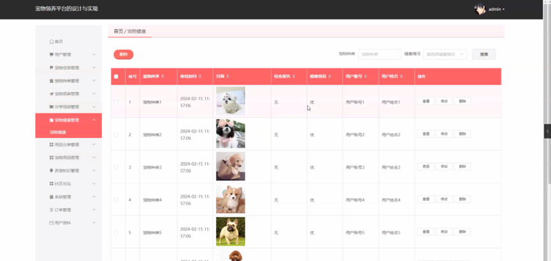Image resolution: width=551 pixels, height=261 pixels.
Task: Click 查看 for row 宠物种类4
Action: [426, 199]
